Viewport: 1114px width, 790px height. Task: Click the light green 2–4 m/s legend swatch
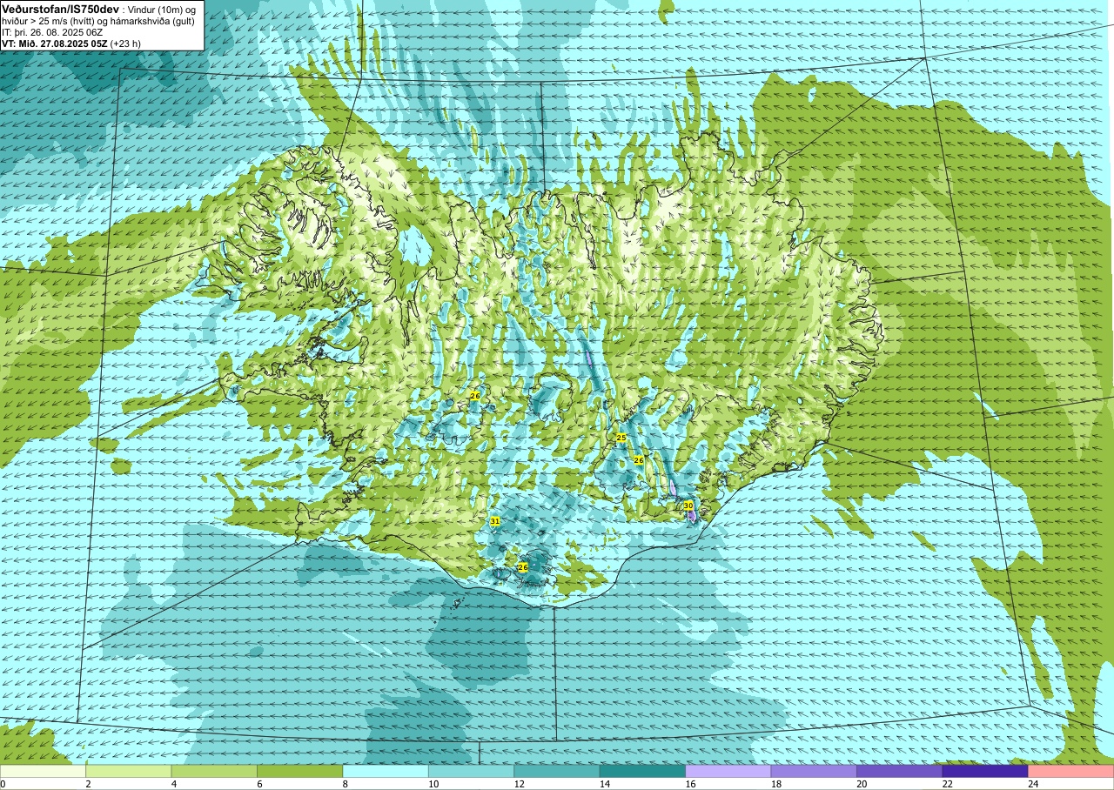tap(128, 771)
